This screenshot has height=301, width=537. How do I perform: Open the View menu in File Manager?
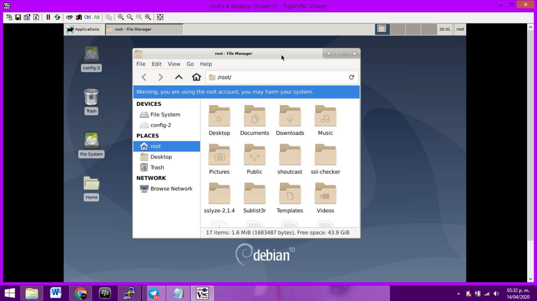pos(174,64)
